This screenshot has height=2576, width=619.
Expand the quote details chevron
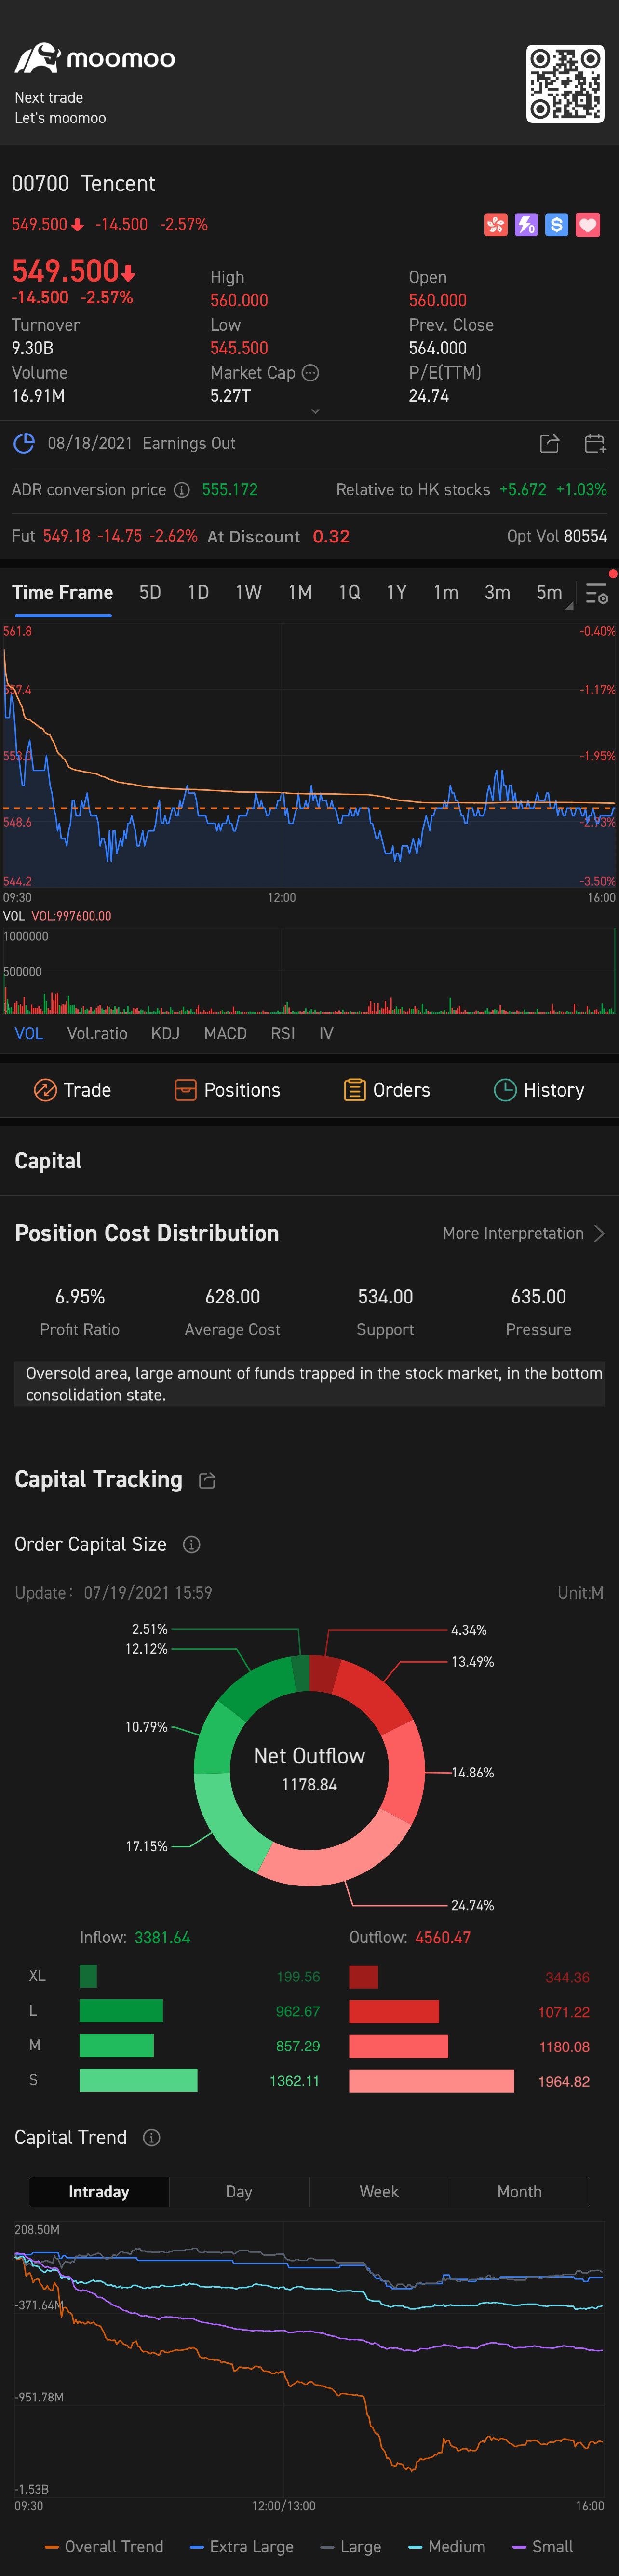point(315,411)
